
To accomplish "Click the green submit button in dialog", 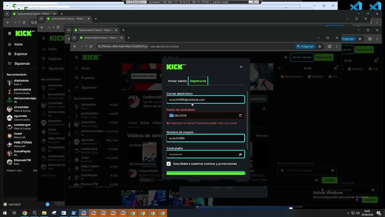I will click(x=206, y=173).
